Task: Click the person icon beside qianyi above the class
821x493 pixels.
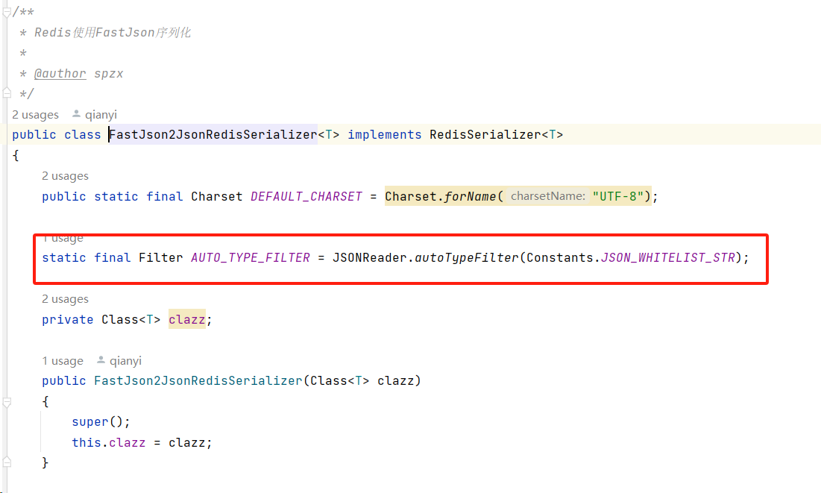Action: click(77, 113)
